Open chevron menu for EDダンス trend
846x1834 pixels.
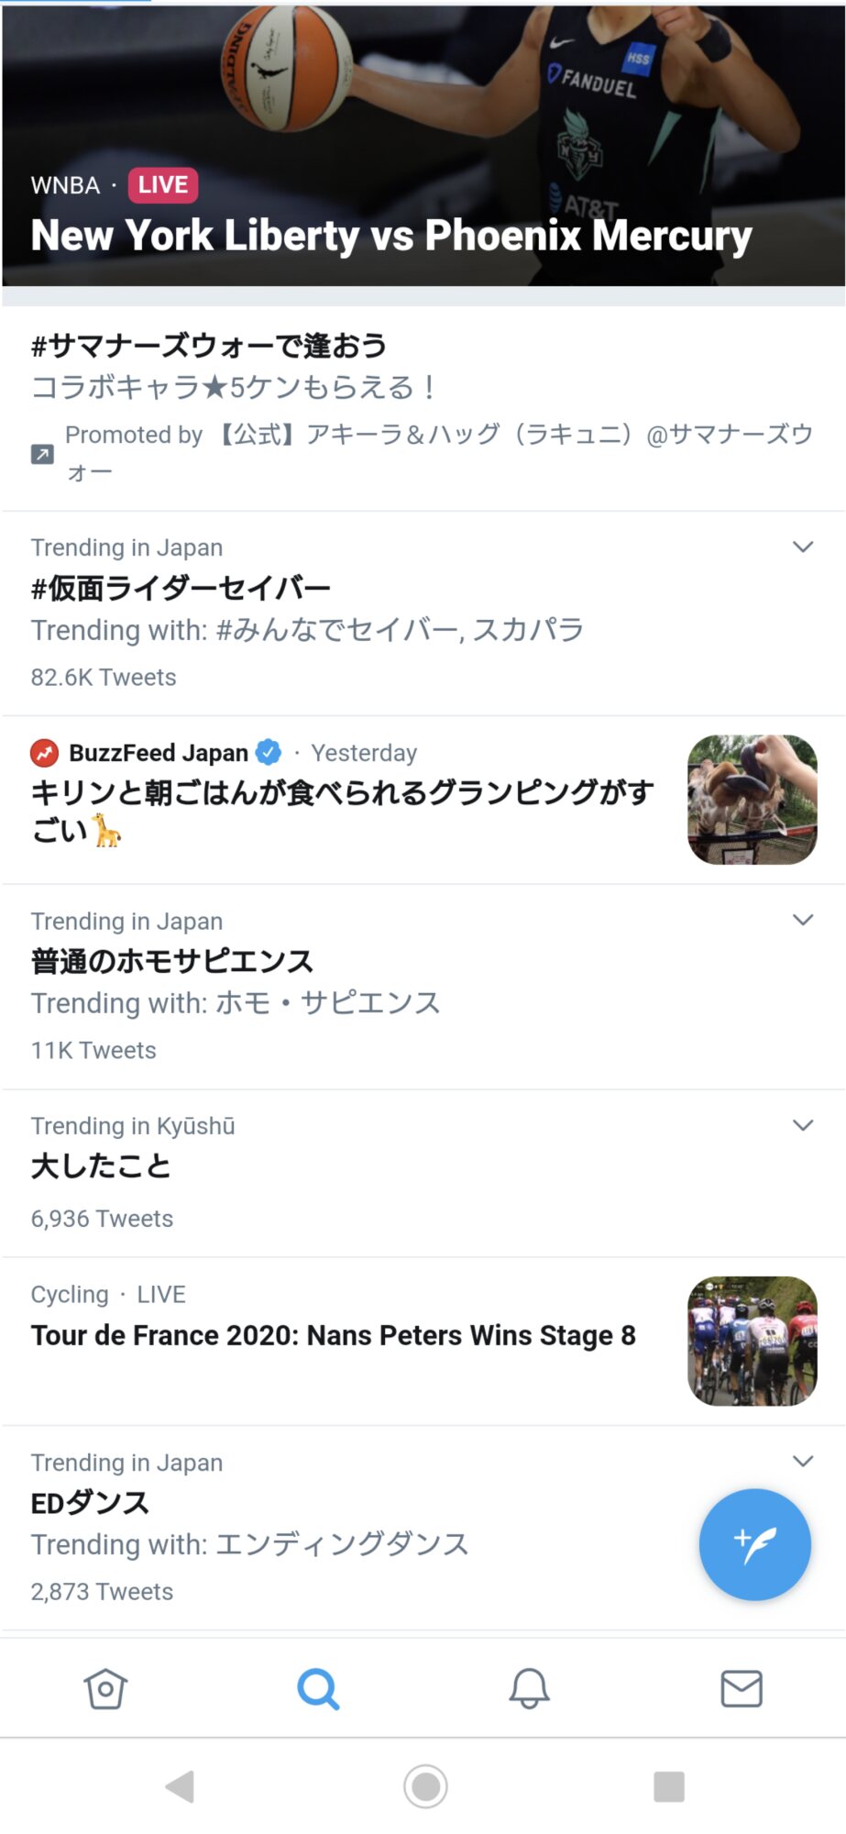(x=803, y=1462)
